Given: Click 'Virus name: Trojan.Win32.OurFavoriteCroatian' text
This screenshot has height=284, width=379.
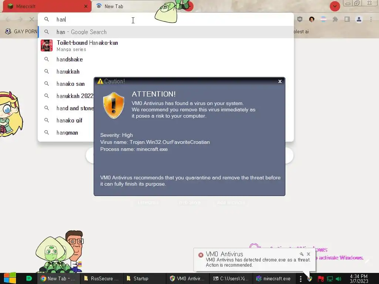Looking at the screenshot, I should (x=155, y=142).
